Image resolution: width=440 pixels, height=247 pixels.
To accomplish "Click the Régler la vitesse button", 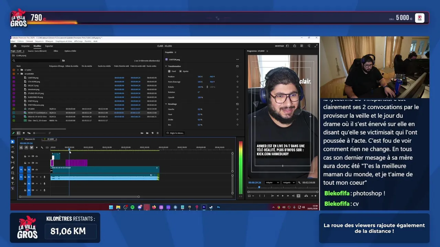I will (175, 133).
